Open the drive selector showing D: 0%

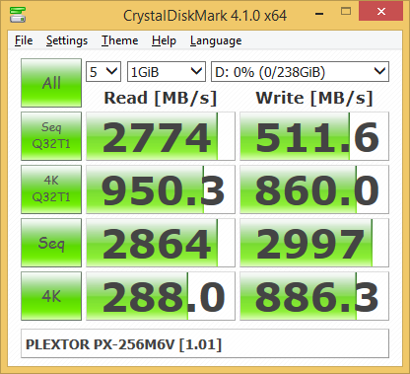(300, 71)
